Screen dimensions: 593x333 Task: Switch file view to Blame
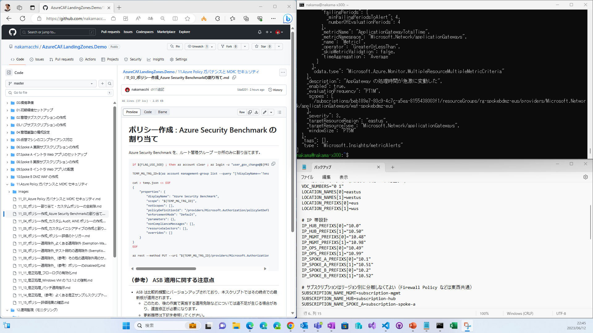[x=162, y=112]
